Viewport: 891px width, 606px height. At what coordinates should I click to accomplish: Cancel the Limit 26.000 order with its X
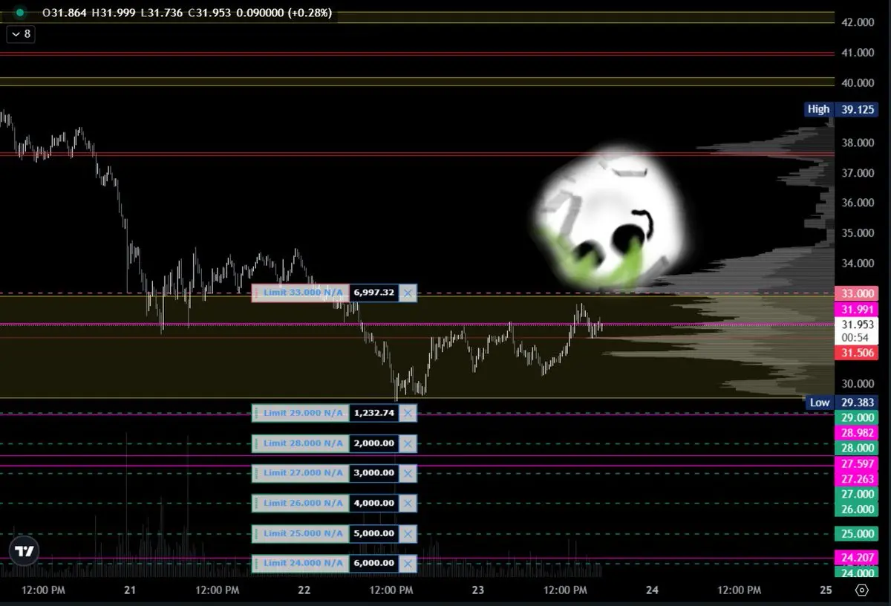click(408, 504)
